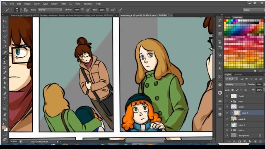Click the color wheel panel icon

coord(220,93)
